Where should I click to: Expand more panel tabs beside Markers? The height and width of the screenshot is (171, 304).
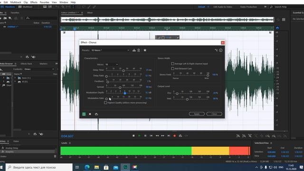pos(57,64)
